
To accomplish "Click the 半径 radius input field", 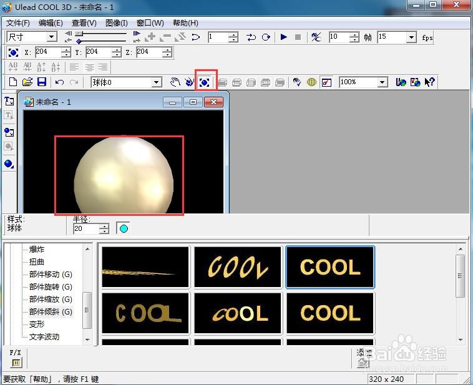I will click(x=86, y=229).
